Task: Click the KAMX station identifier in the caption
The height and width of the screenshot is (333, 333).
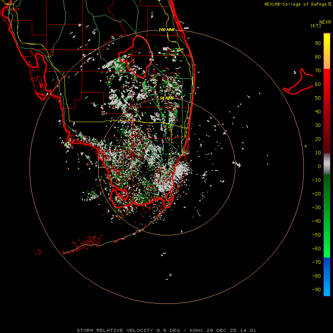Action: [196, 330]
